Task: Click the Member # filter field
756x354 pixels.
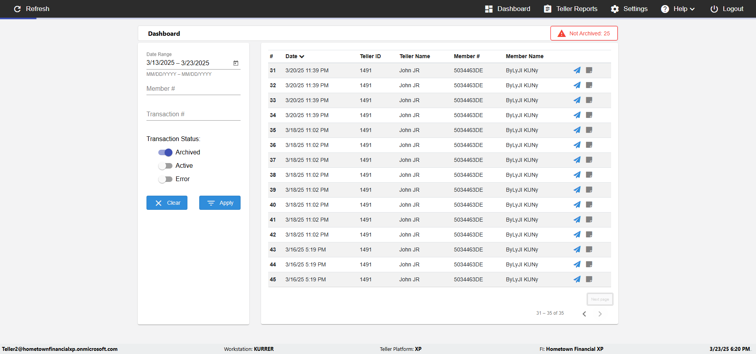Action: click(193, 89)
